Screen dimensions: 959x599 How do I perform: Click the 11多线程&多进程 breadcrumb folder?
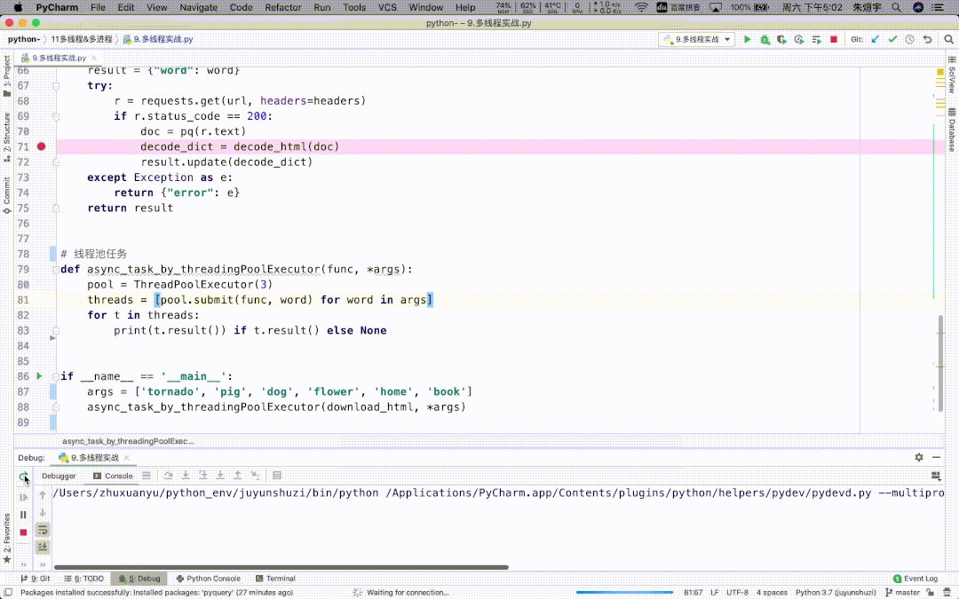pyautogui.click(x=82, y=39)
